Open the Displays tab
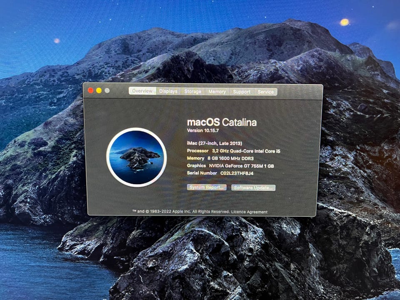This screenshot has height=300, width=400. click(168, 91)
